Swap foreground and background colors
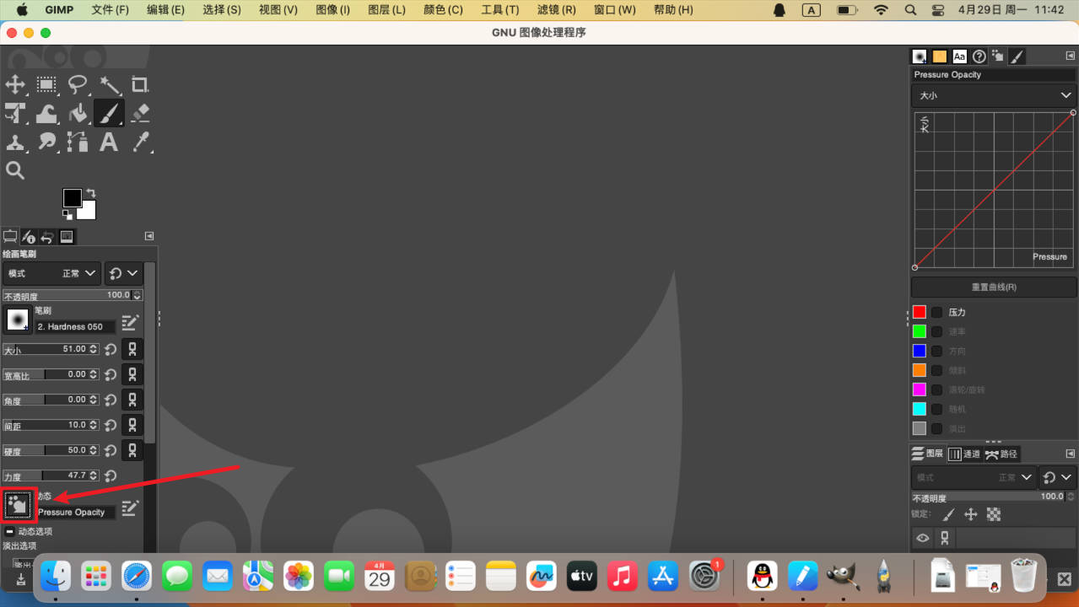This screenshot has height=607, width=1079. 90,193
